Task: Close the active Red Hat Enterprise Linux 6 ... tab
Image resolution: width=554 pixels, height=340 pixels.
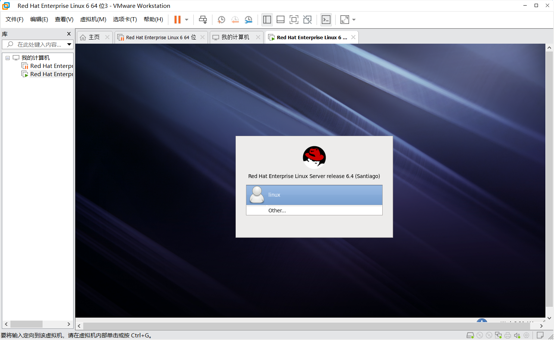Action: [353, 37]
